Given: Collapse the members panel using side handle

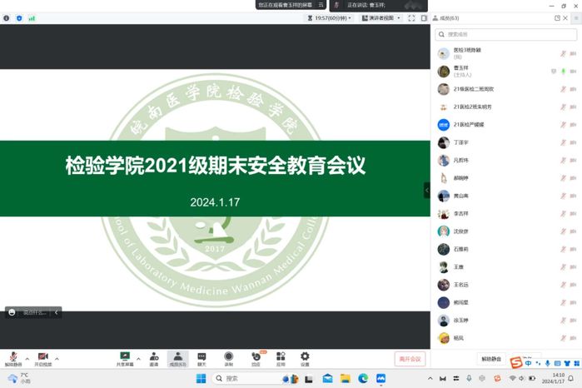Looking at the screenshot, I should click(427, 190).
